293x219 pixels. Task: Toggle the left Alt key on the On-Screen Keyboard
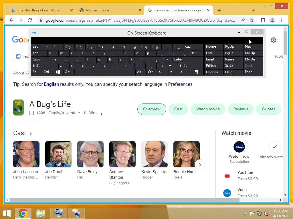tap(69, 72)
